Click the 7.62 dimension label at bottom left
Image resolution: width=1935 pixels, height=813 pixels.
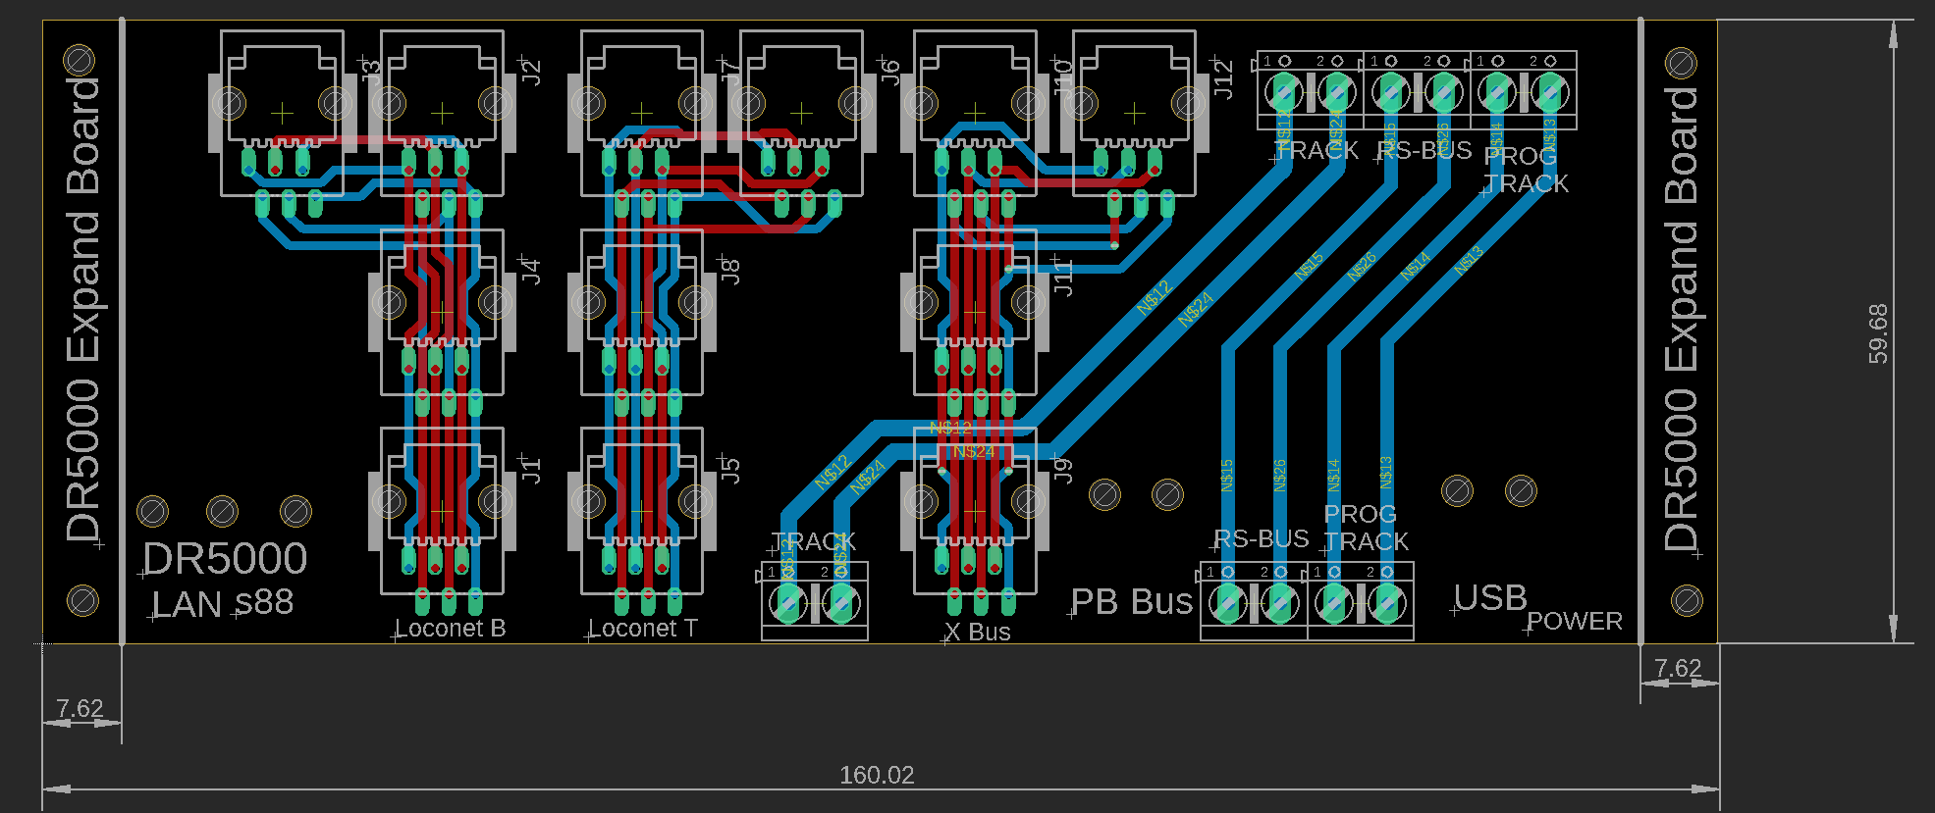click(80, 708)
